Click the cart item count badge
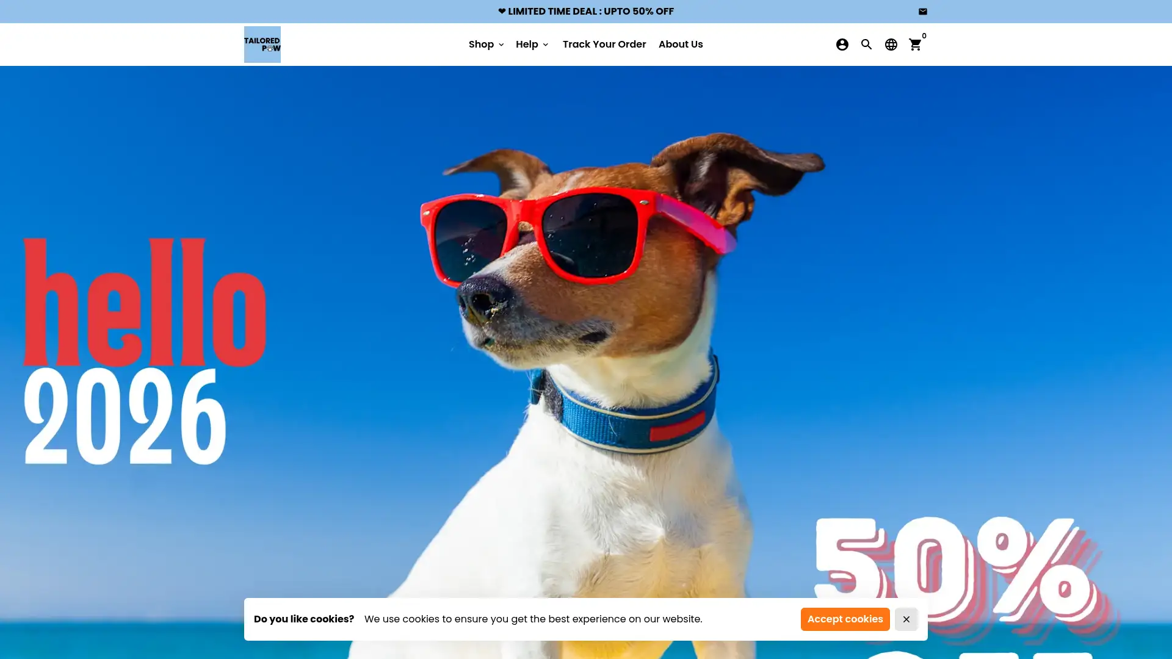This screenshot has height=659, width=1172. (x=924, y=35)
